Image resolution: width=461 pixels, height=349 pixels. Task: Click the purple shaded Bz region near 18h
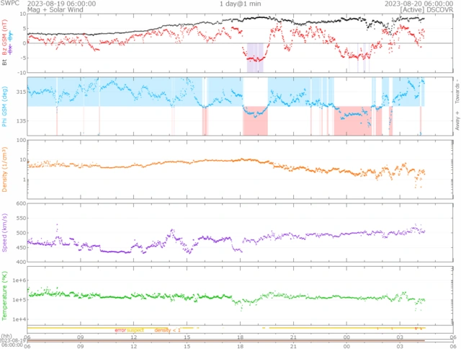[255, 58]
